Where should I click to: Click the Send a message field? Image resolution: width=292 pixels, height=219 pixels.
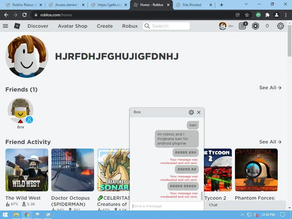click(167, 206)
